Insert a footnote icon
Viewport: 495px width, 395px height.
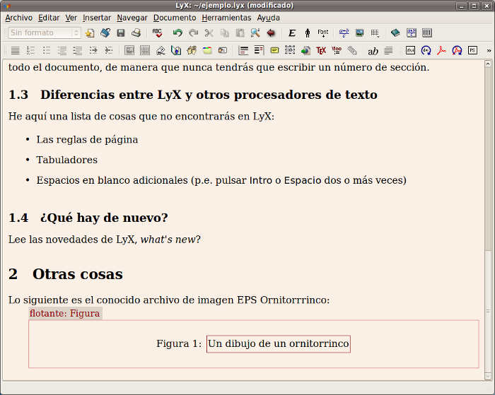[x=243, y=50]
